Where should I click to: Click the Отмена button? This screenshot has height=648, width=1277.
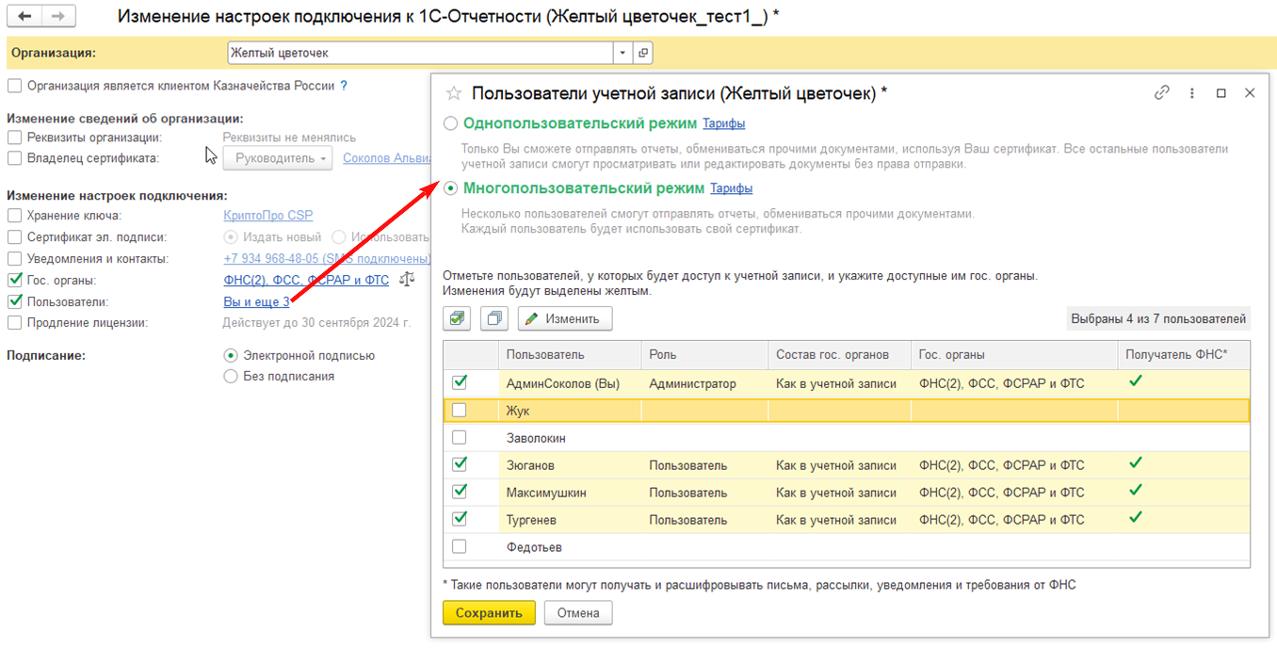click(x=578, y=613)
